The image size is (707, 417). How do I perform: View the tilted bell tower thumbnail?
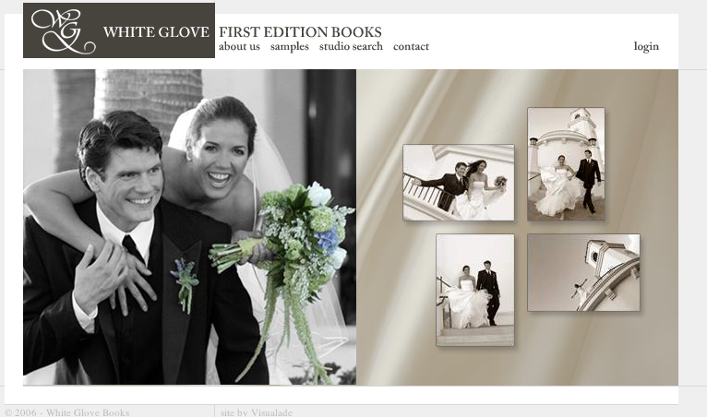point(583,272)
